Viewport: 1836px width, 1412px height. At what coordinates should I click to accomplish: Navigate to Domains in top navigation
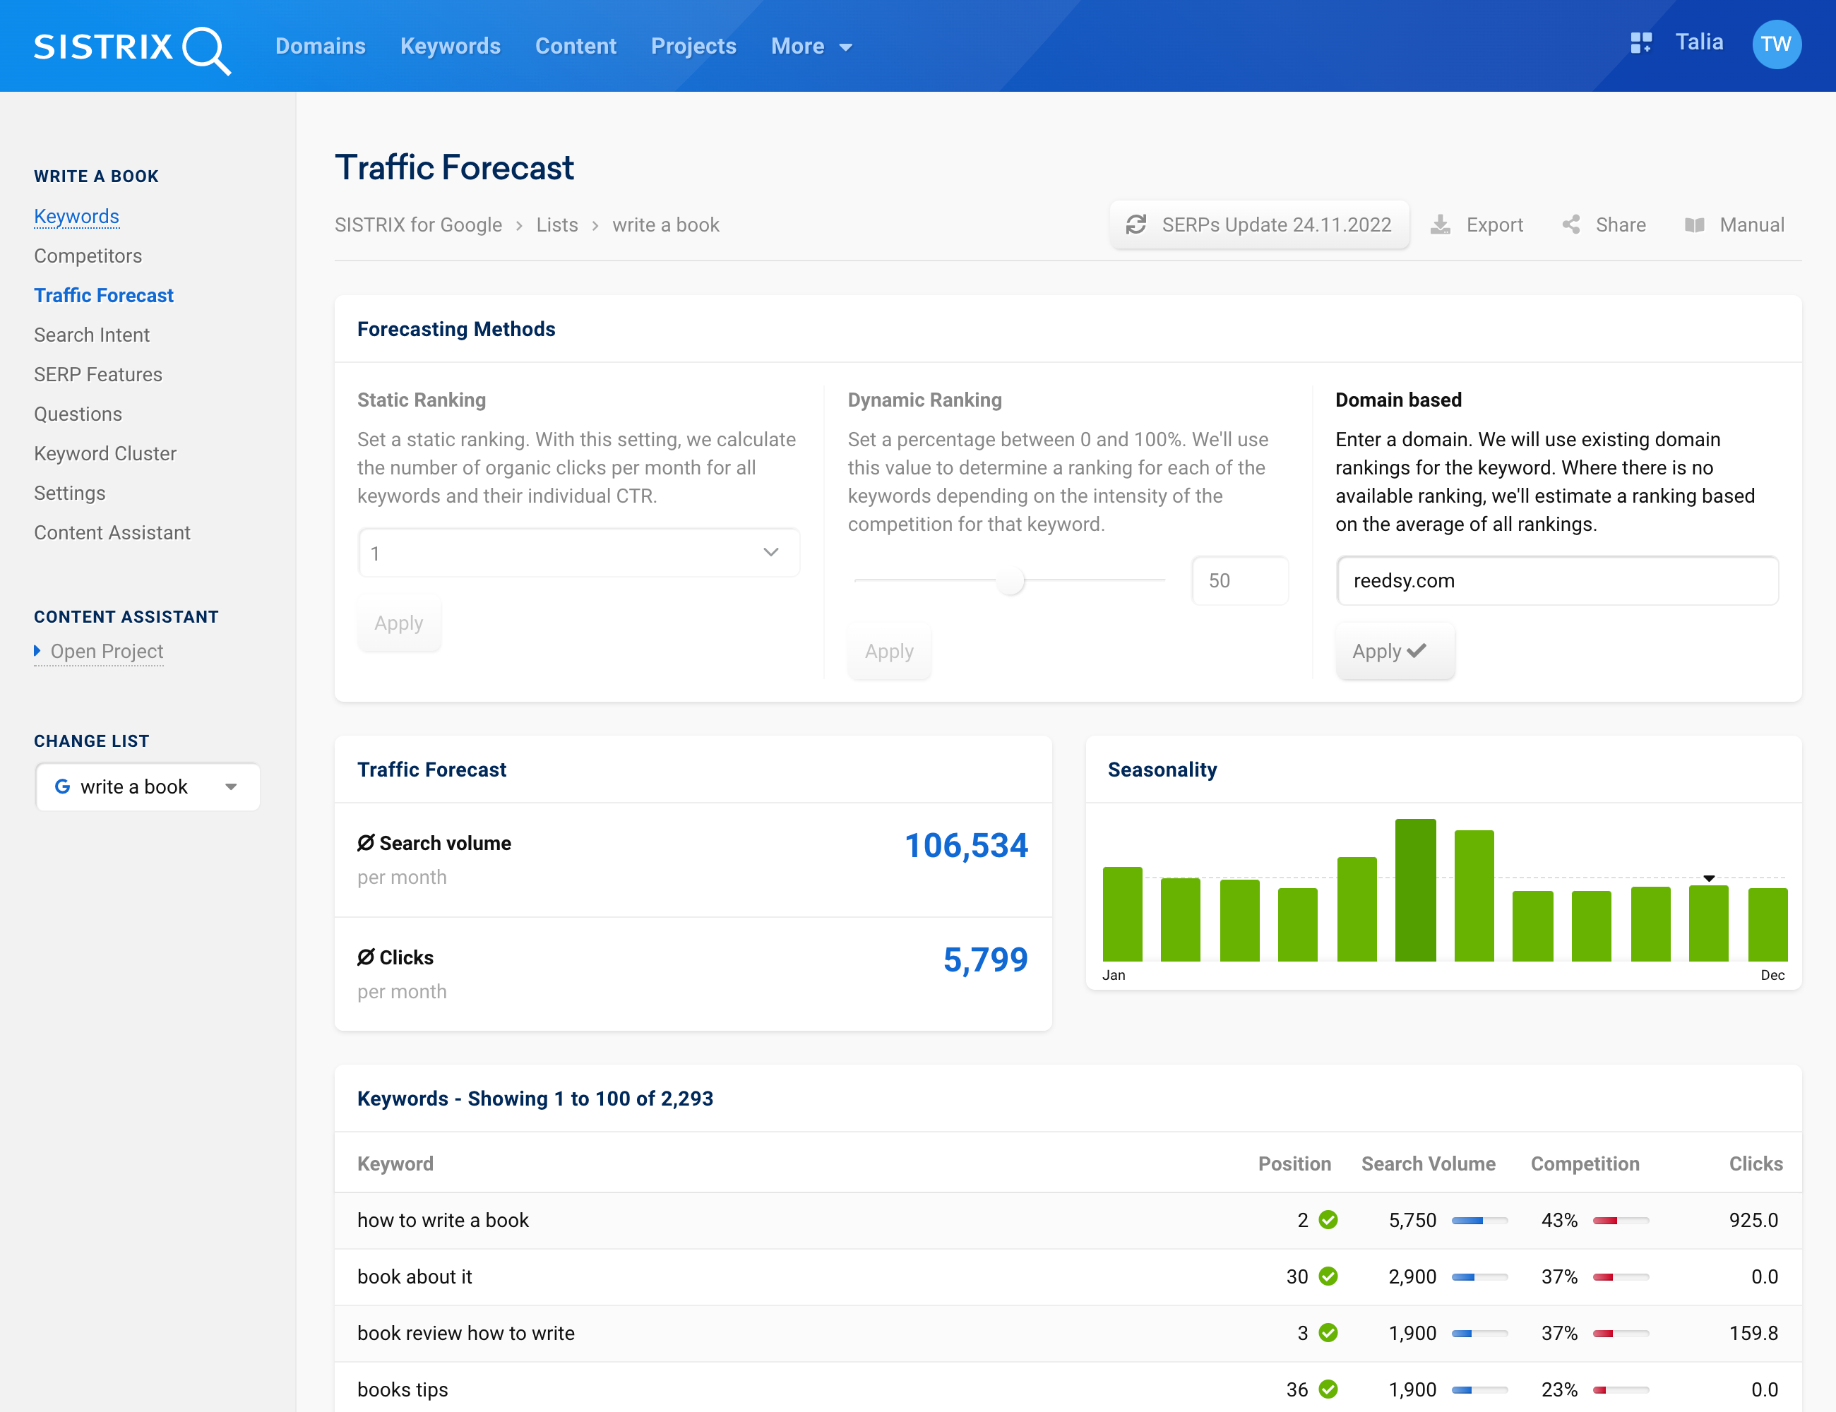[321, 46]
